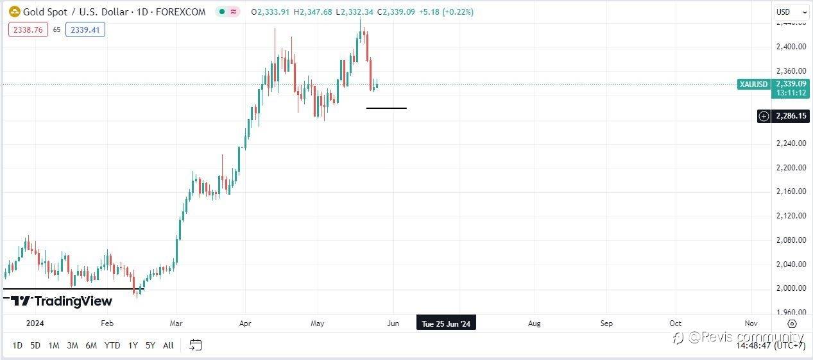The width and height of the screenshot is (813, 360).
Task: Select the YTD time range
Action: [112, 345]
